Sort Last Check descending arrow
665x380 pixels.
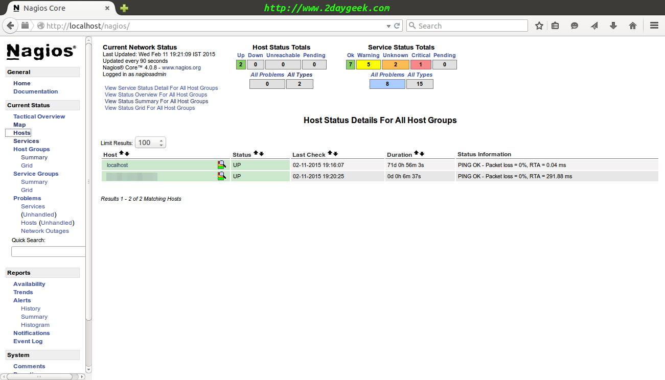point(336,154)
